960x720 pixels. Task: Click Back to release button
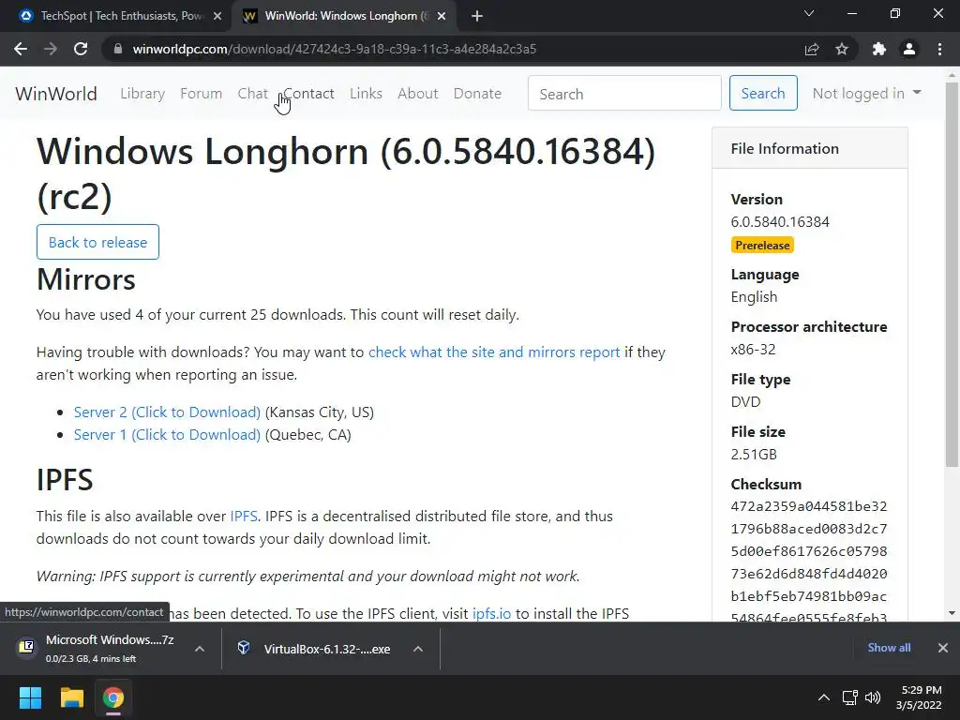click(97, 242)
